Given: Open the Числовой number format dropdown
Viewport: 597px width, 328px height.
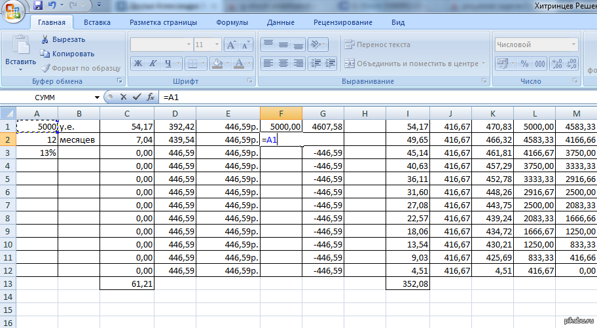Looking at the screenshot, I should (x=574, y=45).
